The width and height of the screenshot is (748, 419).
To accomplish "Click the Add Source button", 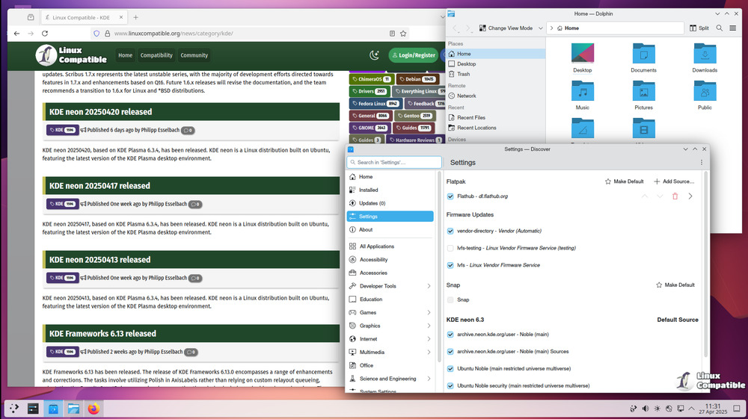I will [x=674, y=181].
